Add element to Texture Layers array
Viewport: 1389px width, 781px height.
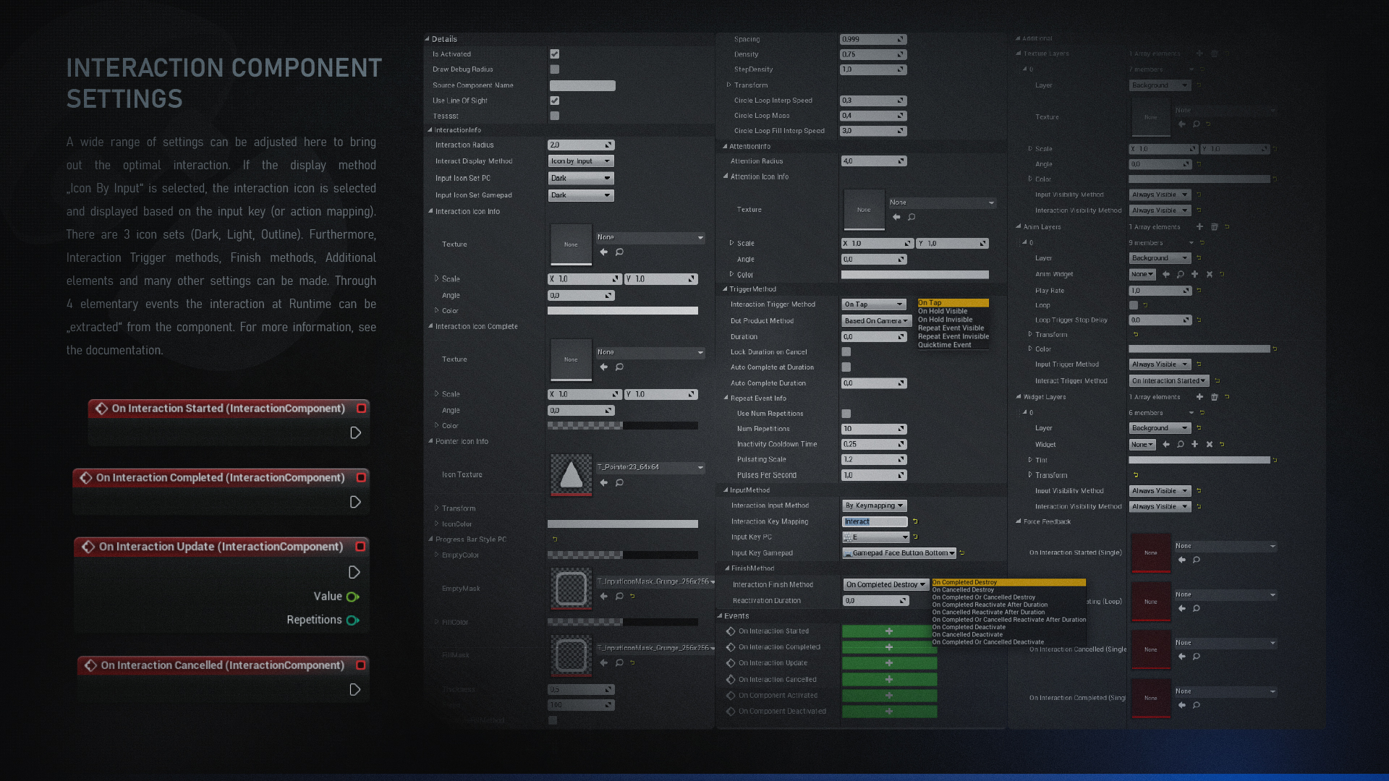click(1199, 54)
